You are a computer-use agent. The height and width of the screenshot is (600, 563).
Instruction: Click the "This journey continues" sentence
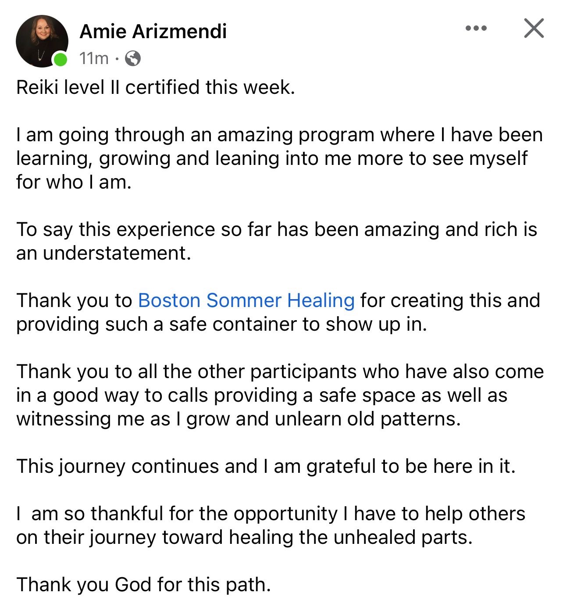click(265, 466)
